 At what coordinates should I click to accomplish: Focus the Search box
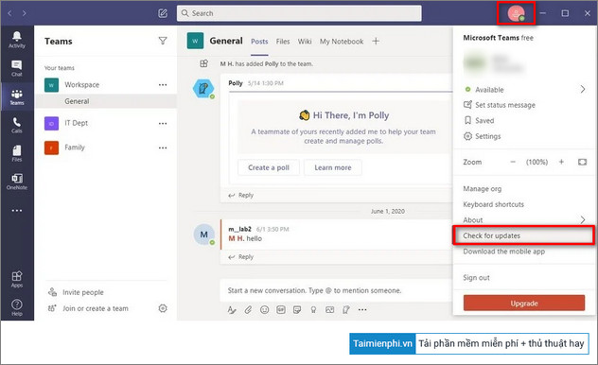[299, 13]
